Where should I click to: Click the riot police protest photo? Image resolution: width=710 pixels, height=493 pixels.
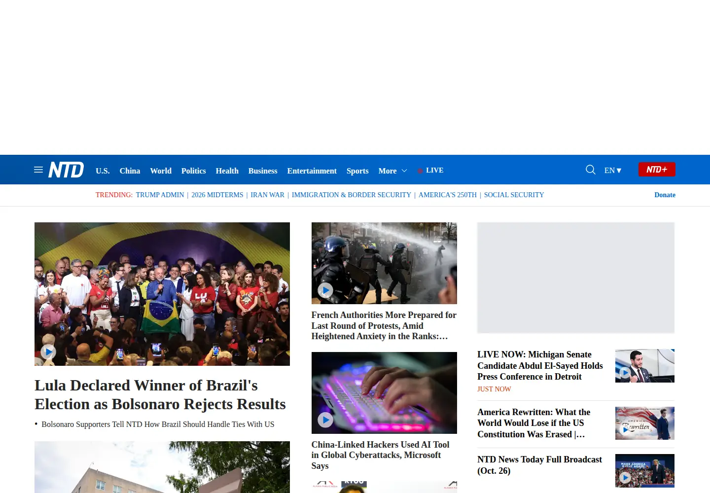pyautogui.click(x=384, y=263)
